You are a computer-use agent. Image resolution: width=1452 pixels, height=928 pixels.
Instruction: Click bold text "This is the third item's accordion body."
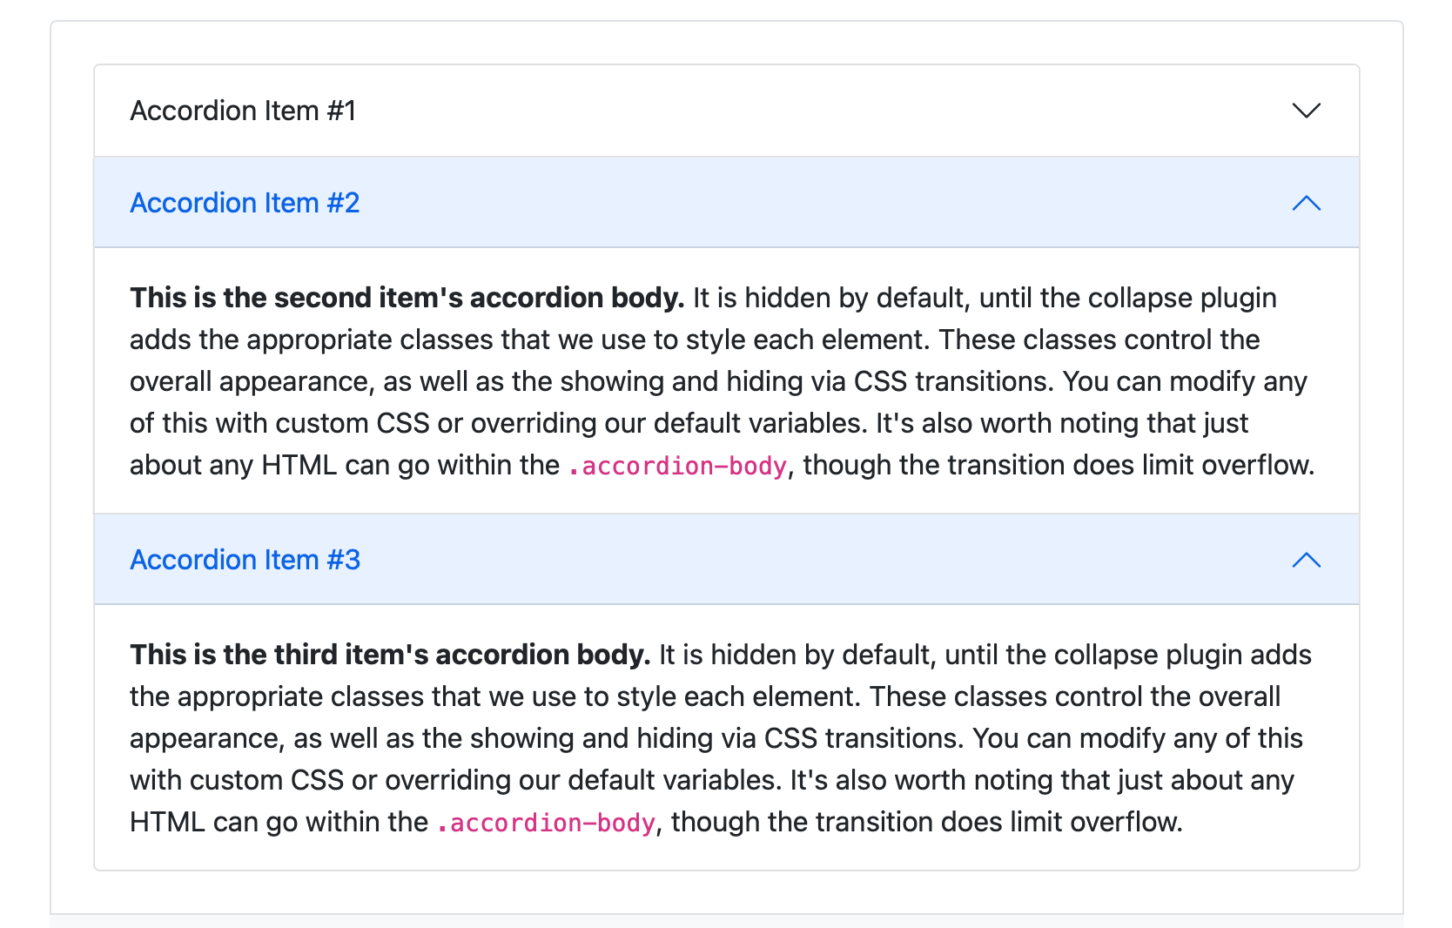coord(390,655)
